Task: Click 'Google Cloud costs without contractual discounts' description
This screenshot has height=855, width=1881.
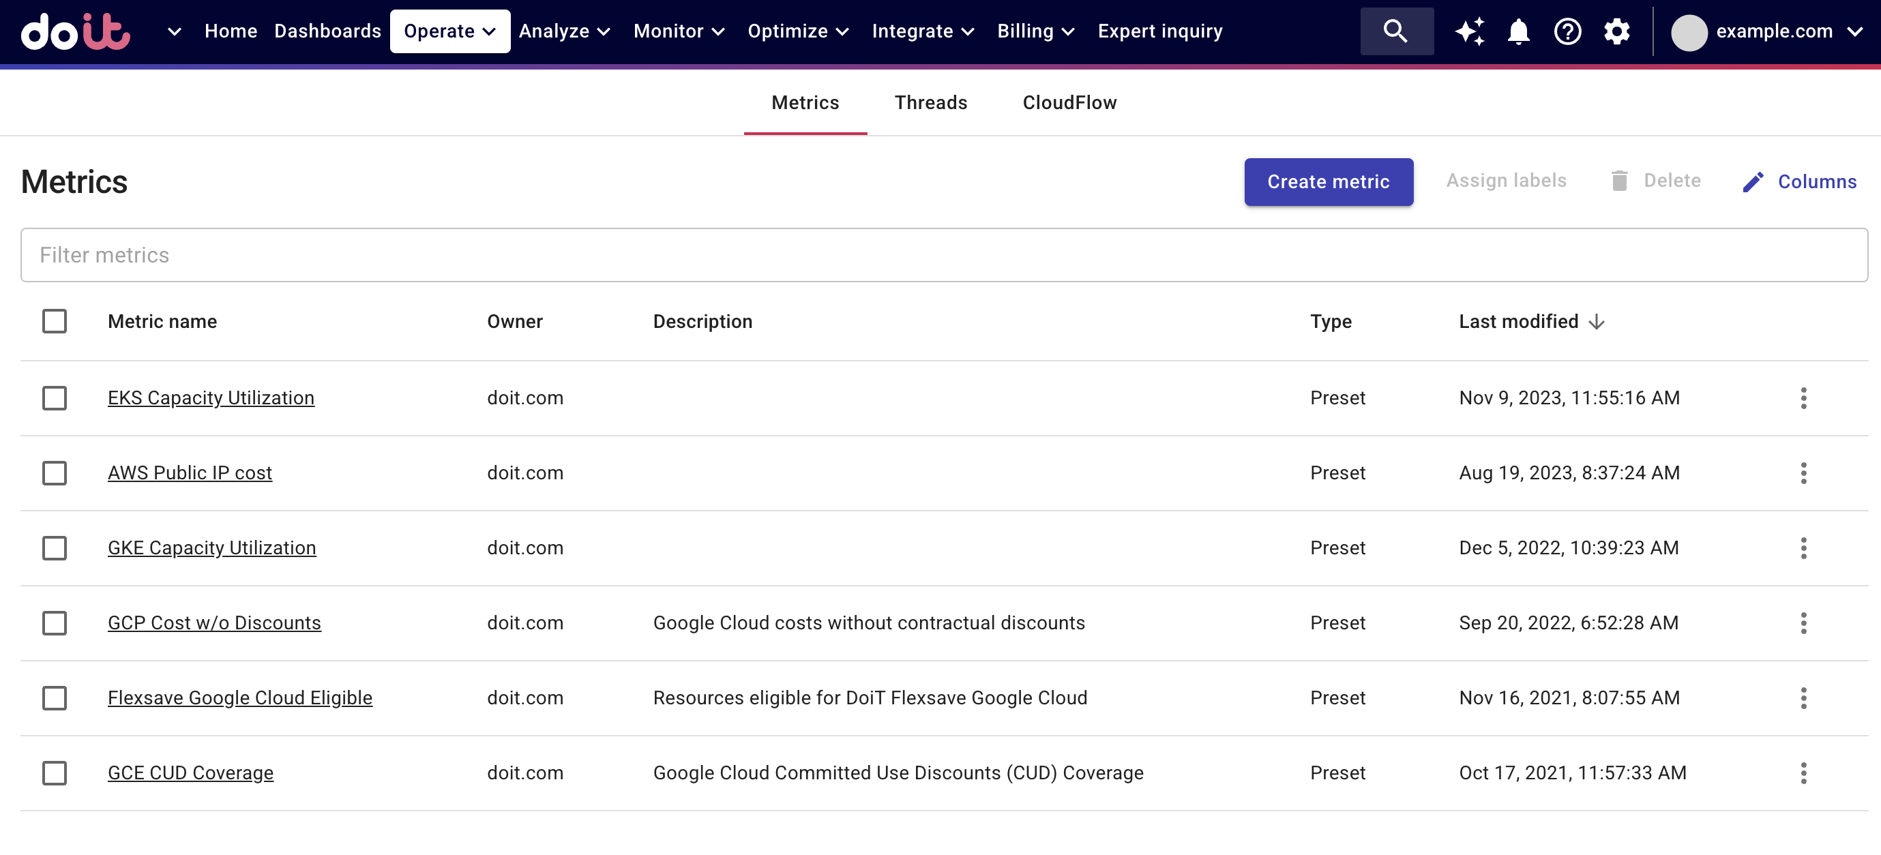Action: 868,622
